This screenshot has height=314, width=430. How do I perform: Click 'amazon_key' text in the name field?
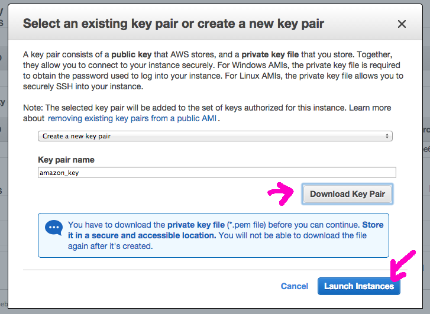tap(59, 173)
